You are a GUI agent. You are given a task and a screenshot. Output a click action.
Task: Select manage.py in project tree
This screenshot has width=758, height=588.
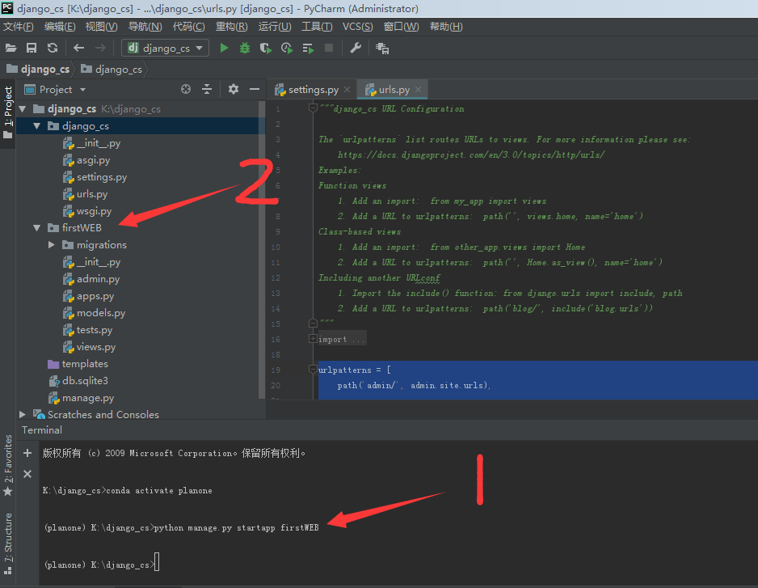coord(88,398)
